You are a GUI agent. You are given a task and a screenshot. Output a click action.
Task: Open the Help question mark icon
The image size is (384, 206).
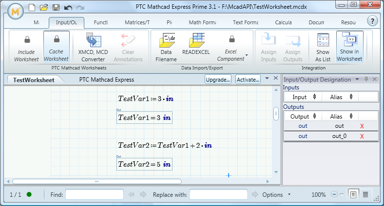372,21
